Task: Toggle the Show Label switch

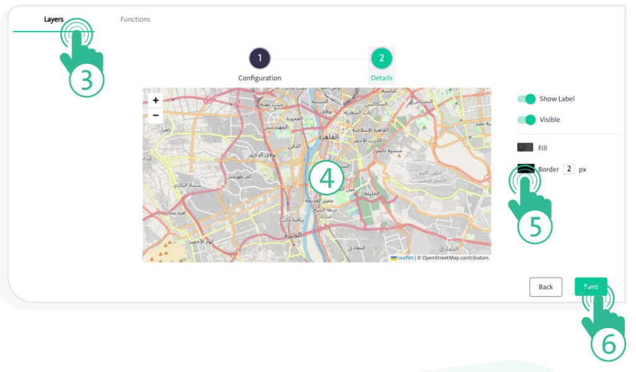Action: click(x=526, y=99)
